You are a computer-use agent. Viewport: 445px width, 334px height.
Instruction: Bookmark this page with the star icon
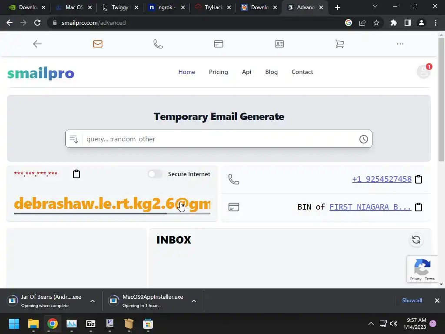click(376, 23)
